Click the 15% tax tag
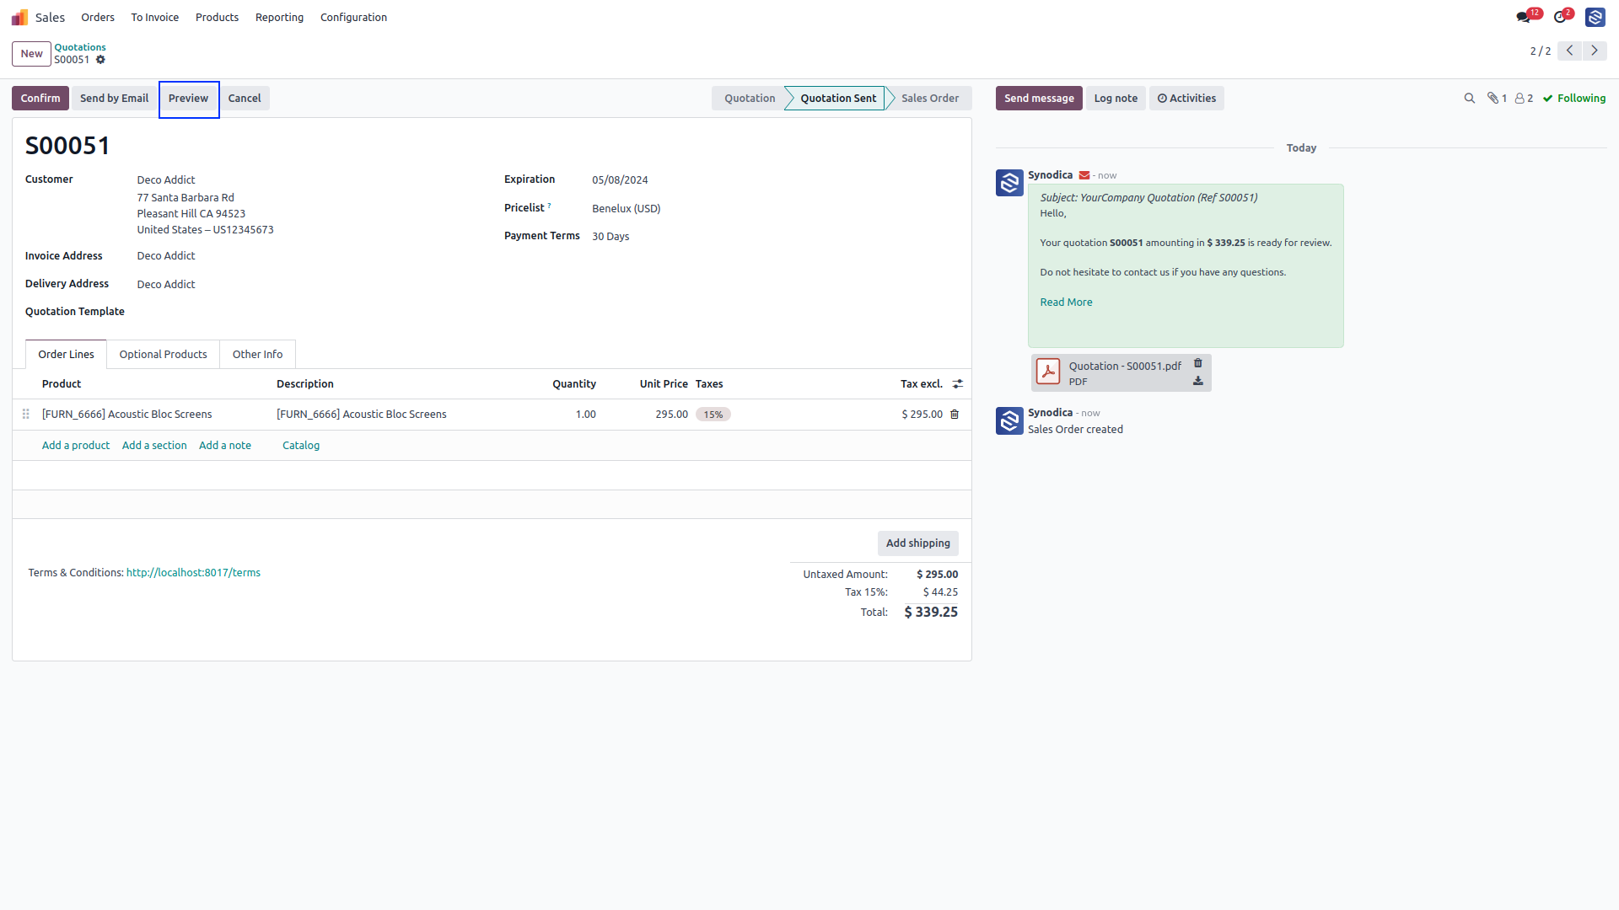The width and height of the screenshot is (1619, 910). pos(713,415)
